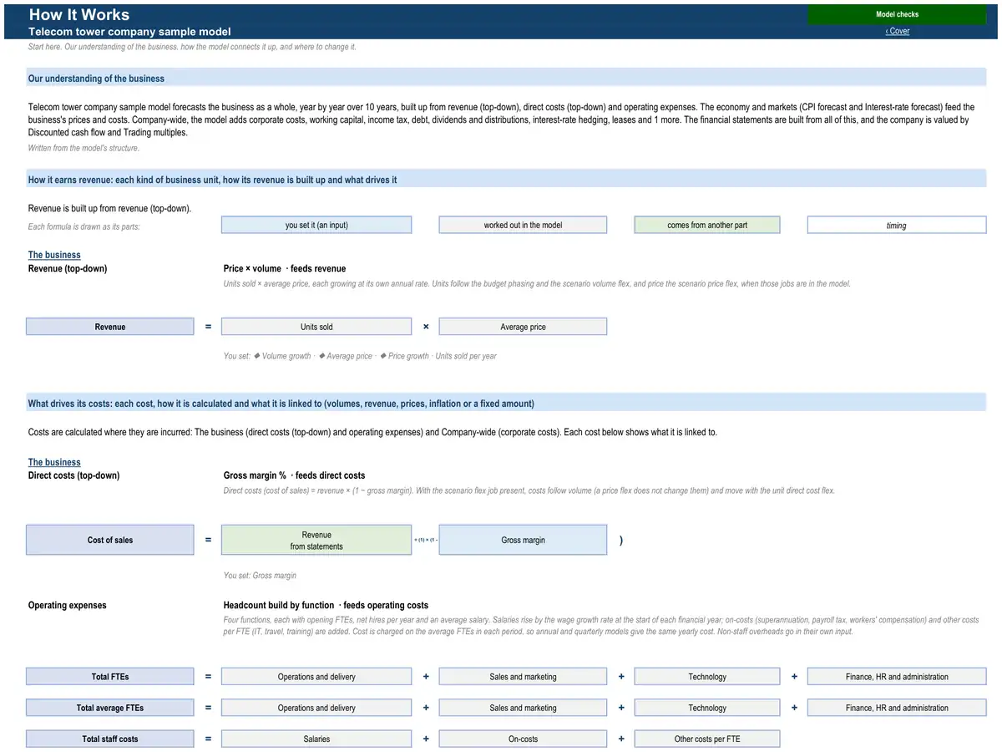Viewport: 1002px width, 752px height.
Task: Select the Revenue result box left of Units sold
Action: [109, 327]
